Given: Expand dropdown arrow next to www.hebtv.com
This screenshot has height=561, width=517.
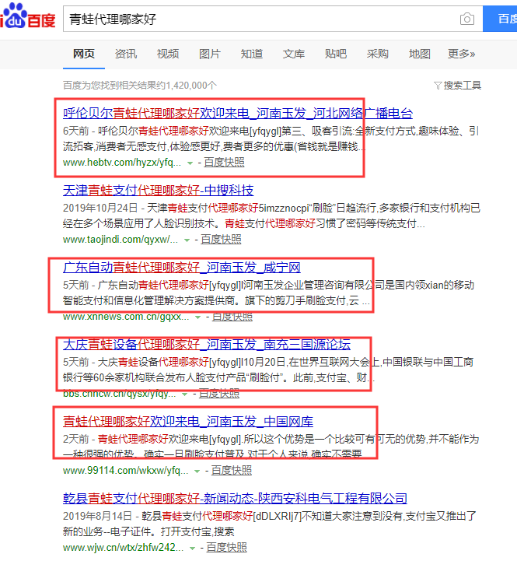Looking at the screenshot, I should point(190,163).
